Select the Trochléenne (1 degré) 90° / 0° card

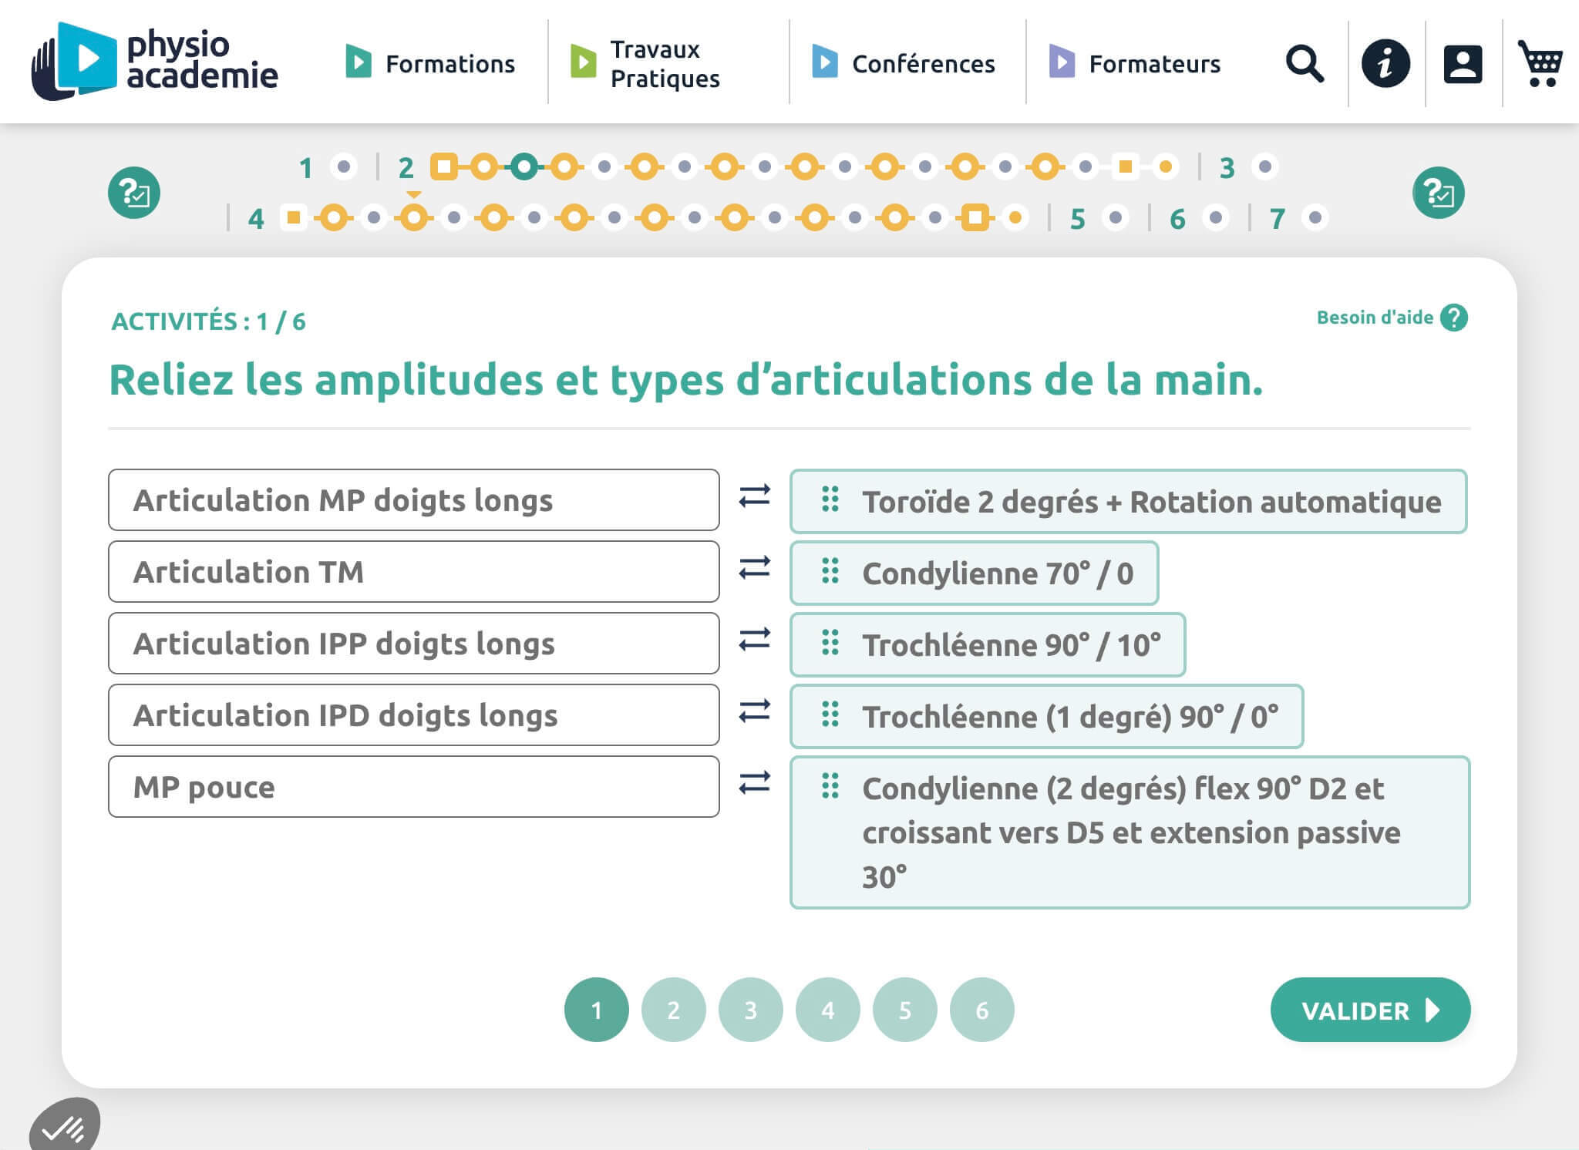coord(1047,716)
